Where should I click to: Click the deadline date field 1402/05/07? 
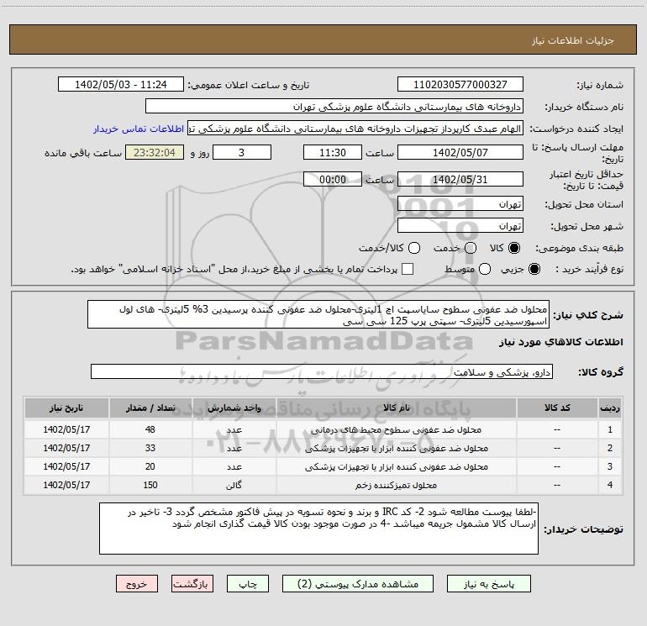(x=460, y=152)
